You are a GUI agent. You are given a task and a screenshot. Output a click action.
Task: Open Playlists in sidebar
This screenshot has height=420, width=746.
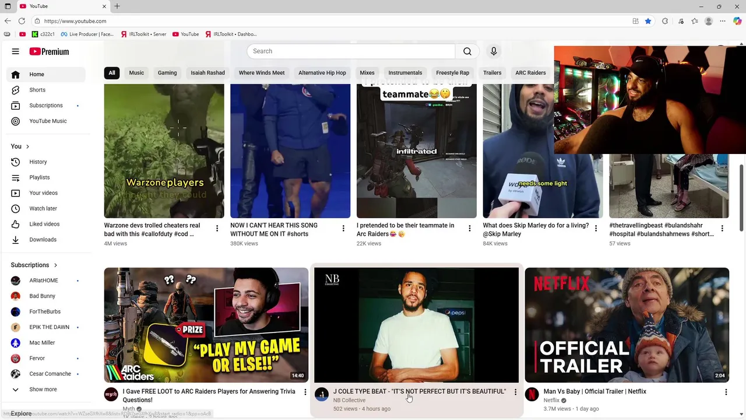tap(45, 177)
